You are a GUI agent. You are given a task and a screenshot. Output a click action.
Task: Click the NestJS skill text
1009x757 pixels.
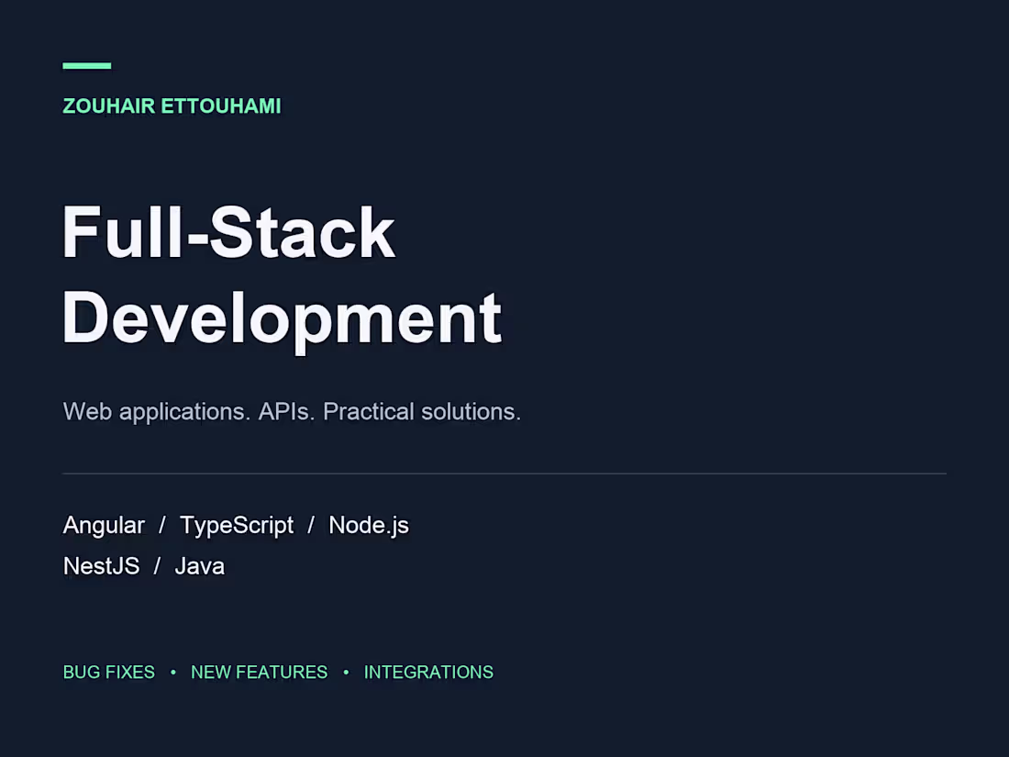tap(101, 566)
